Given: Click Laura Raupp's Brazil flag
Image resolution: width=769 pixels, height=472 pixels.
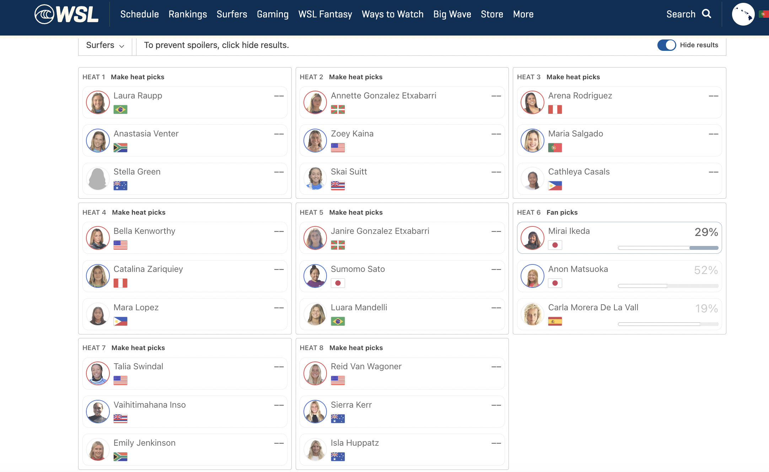Looking at the screenshot, I should [x=120, y=109].
